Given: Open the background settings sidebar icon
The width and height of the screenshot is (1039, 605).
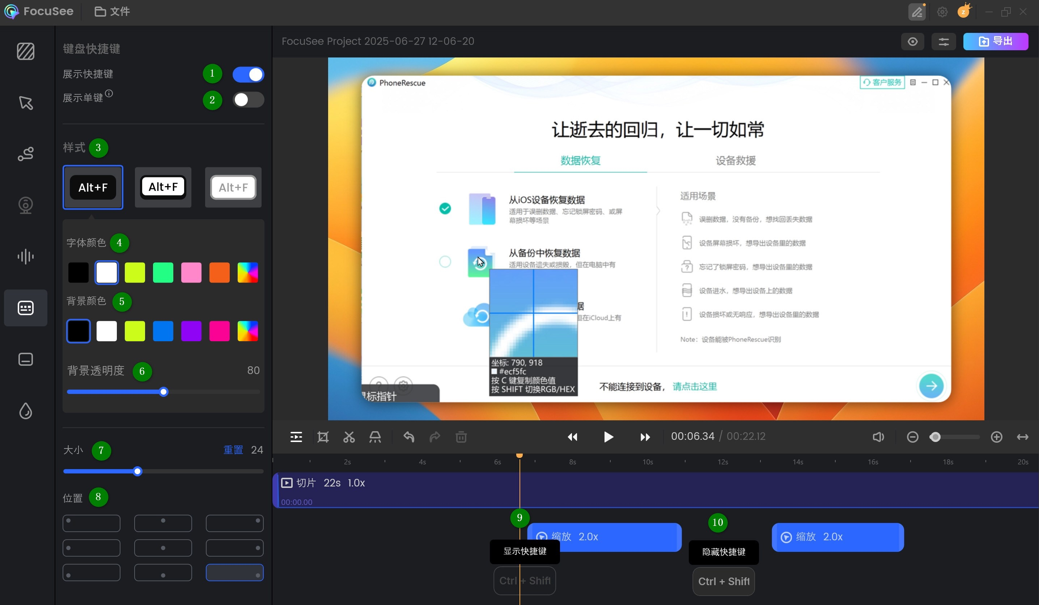Looking at the screenshot, I should [x=26, y=51].
